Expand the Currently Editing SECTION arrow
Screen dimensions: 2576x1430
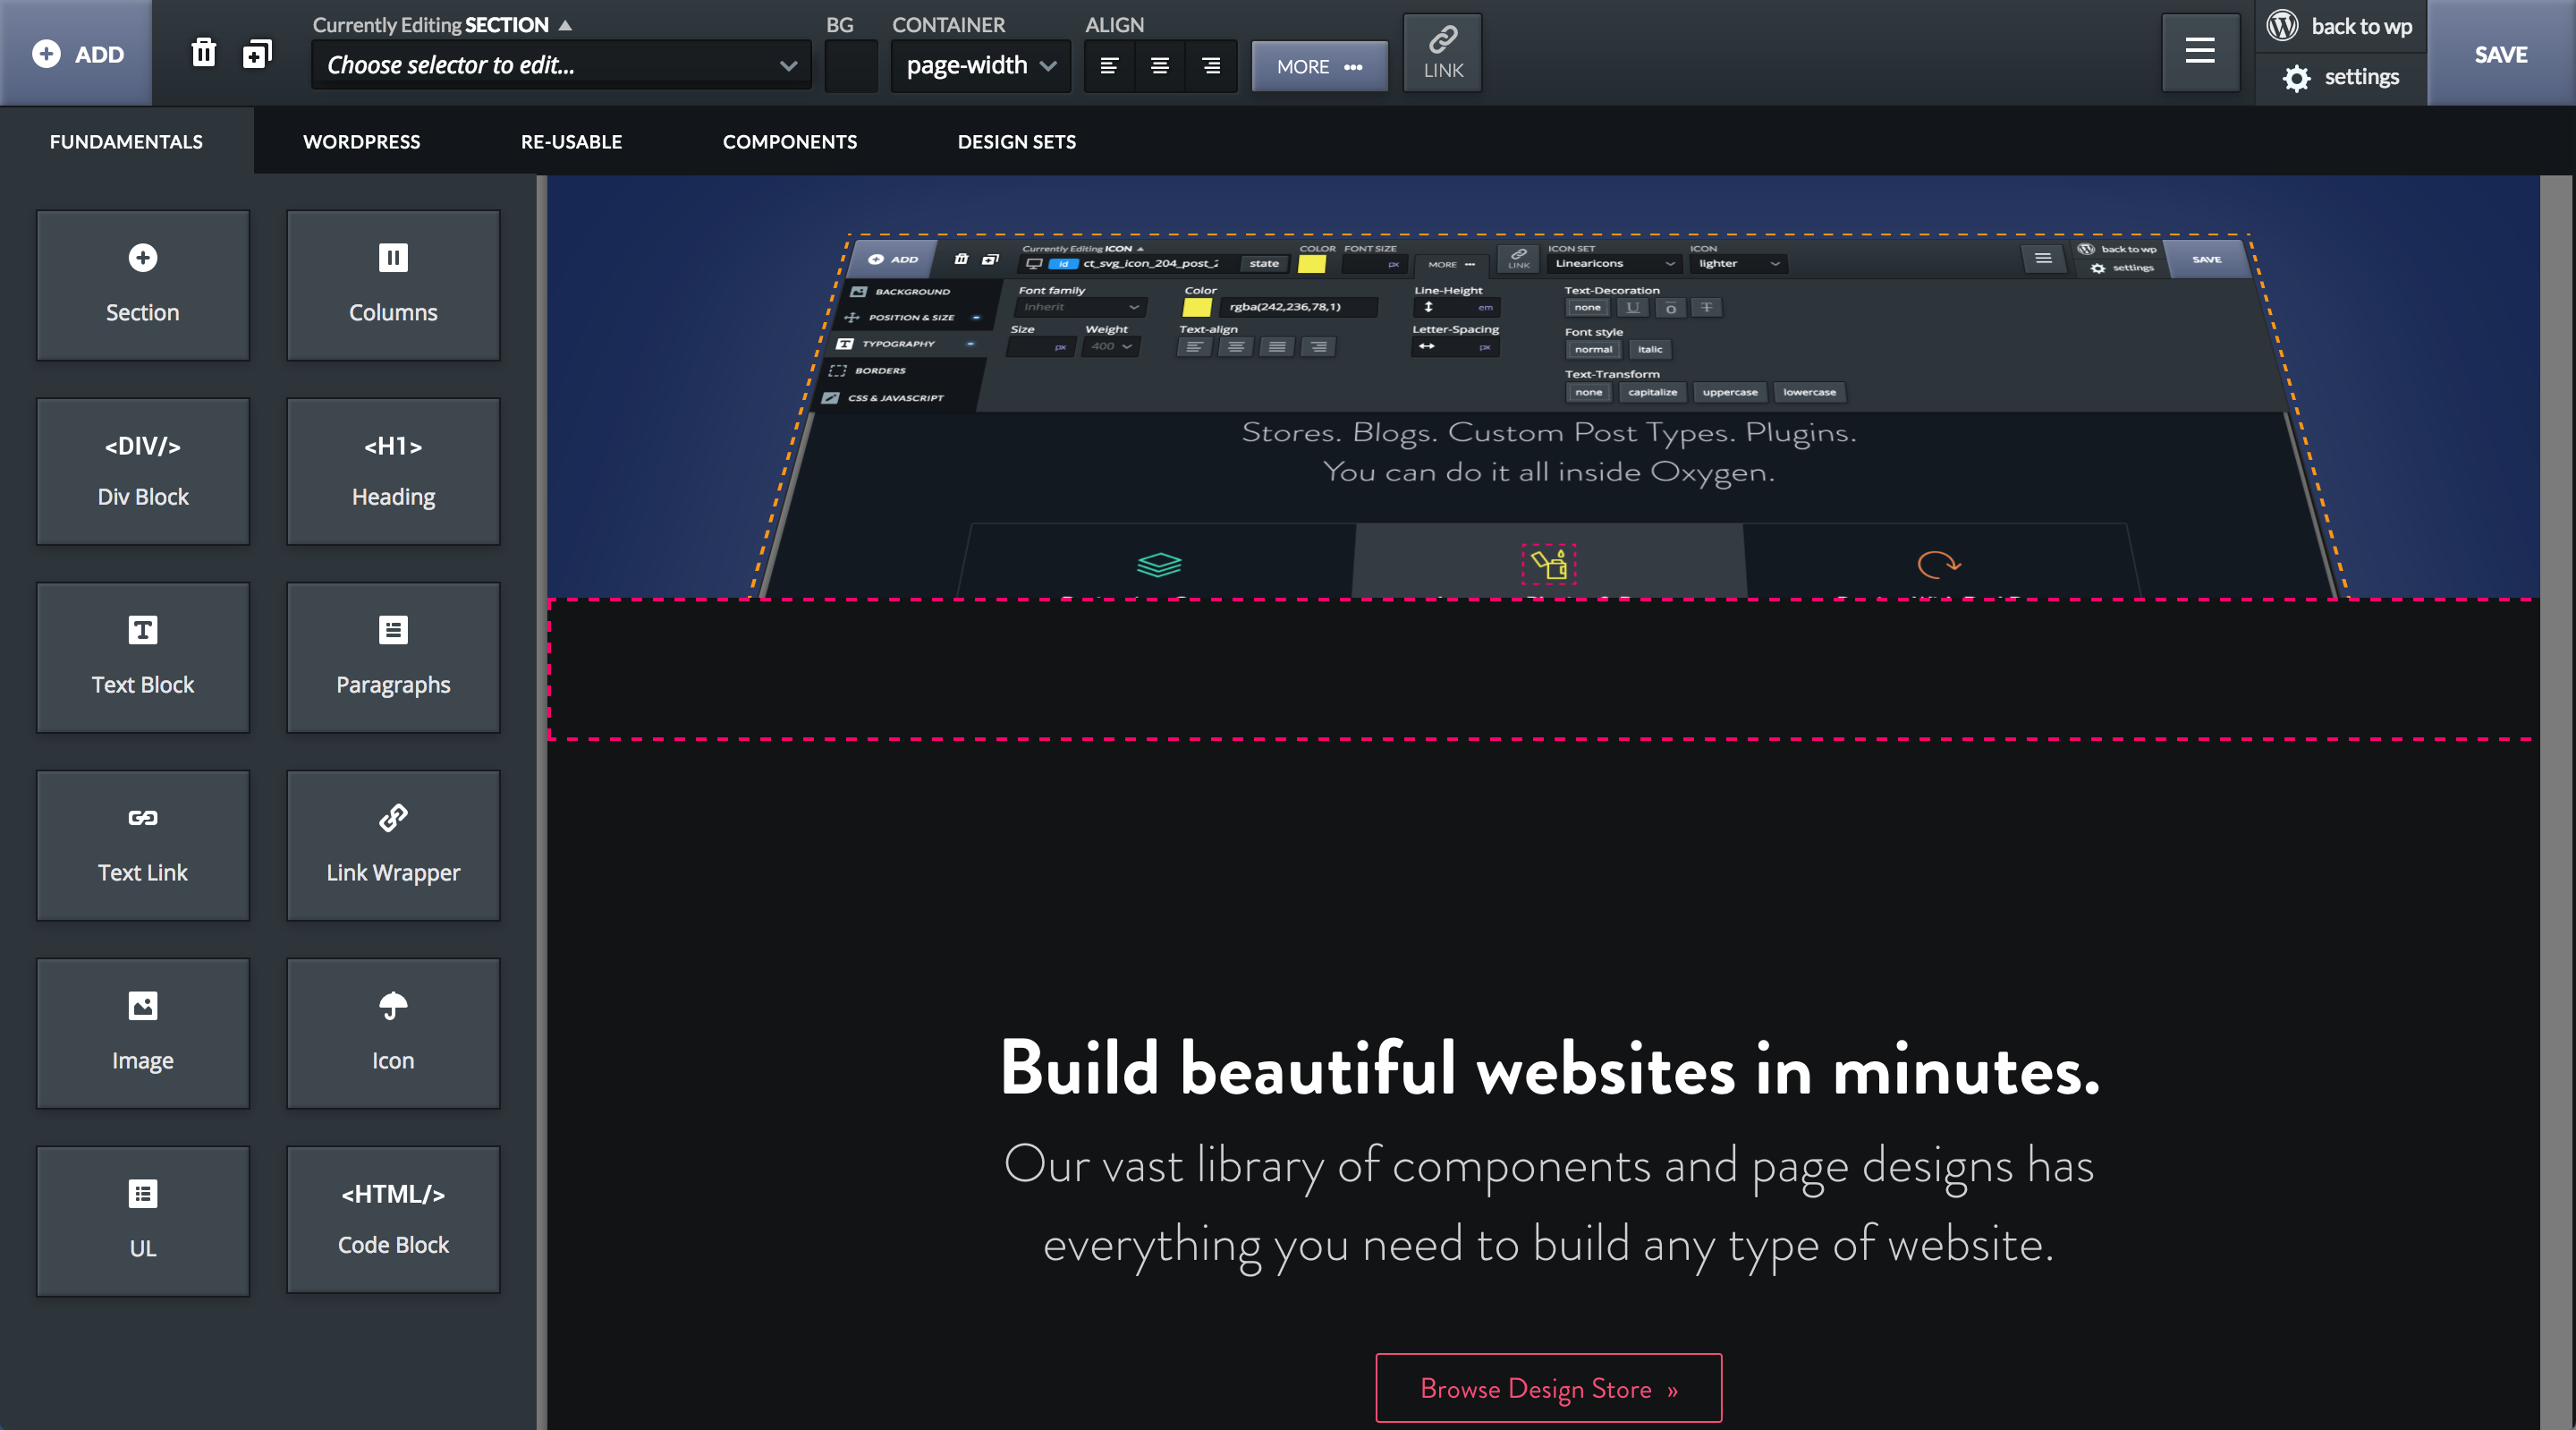click(x=565, y=25)
